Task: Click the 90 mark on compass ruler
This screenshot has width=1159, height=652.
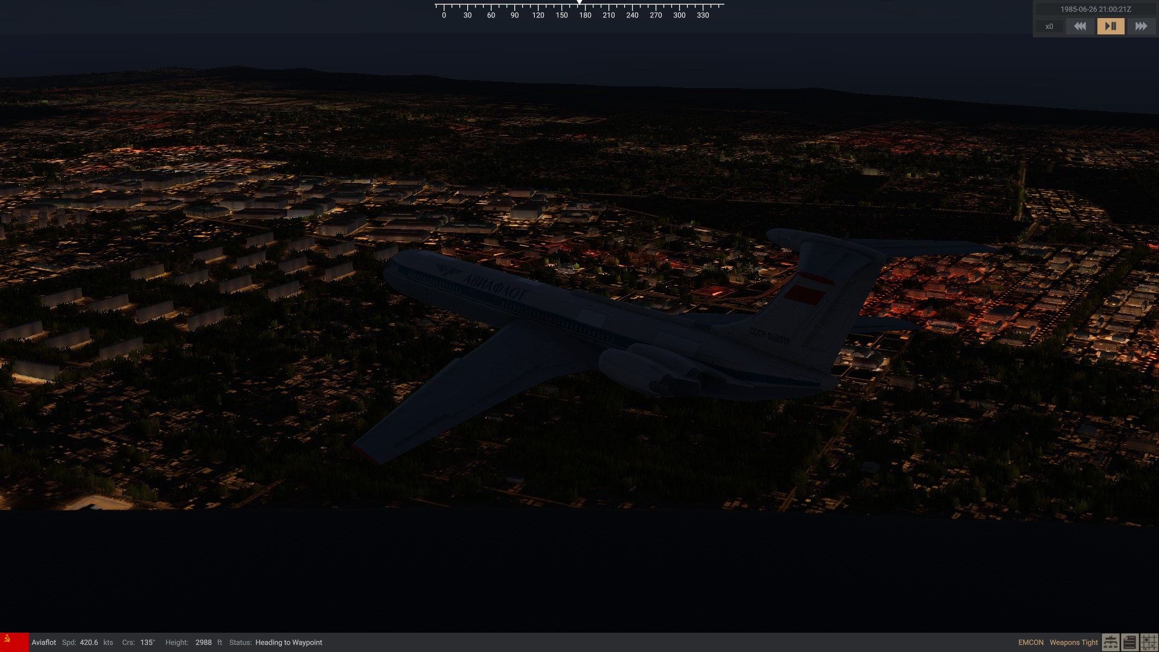Action: coord(514,15)
